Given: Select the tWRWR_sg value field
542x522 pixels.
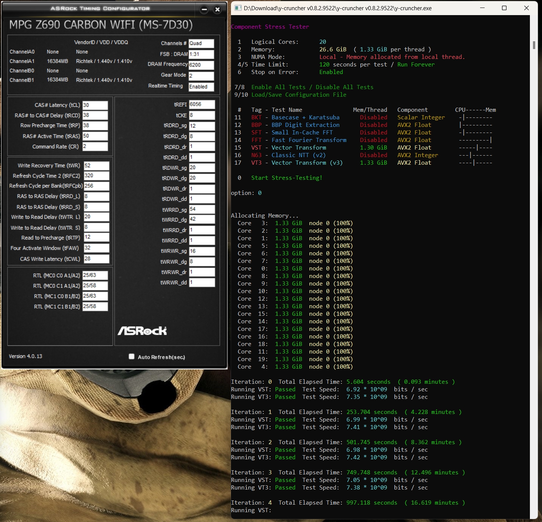Looking at the screenshot, I should tap(202, 251).
